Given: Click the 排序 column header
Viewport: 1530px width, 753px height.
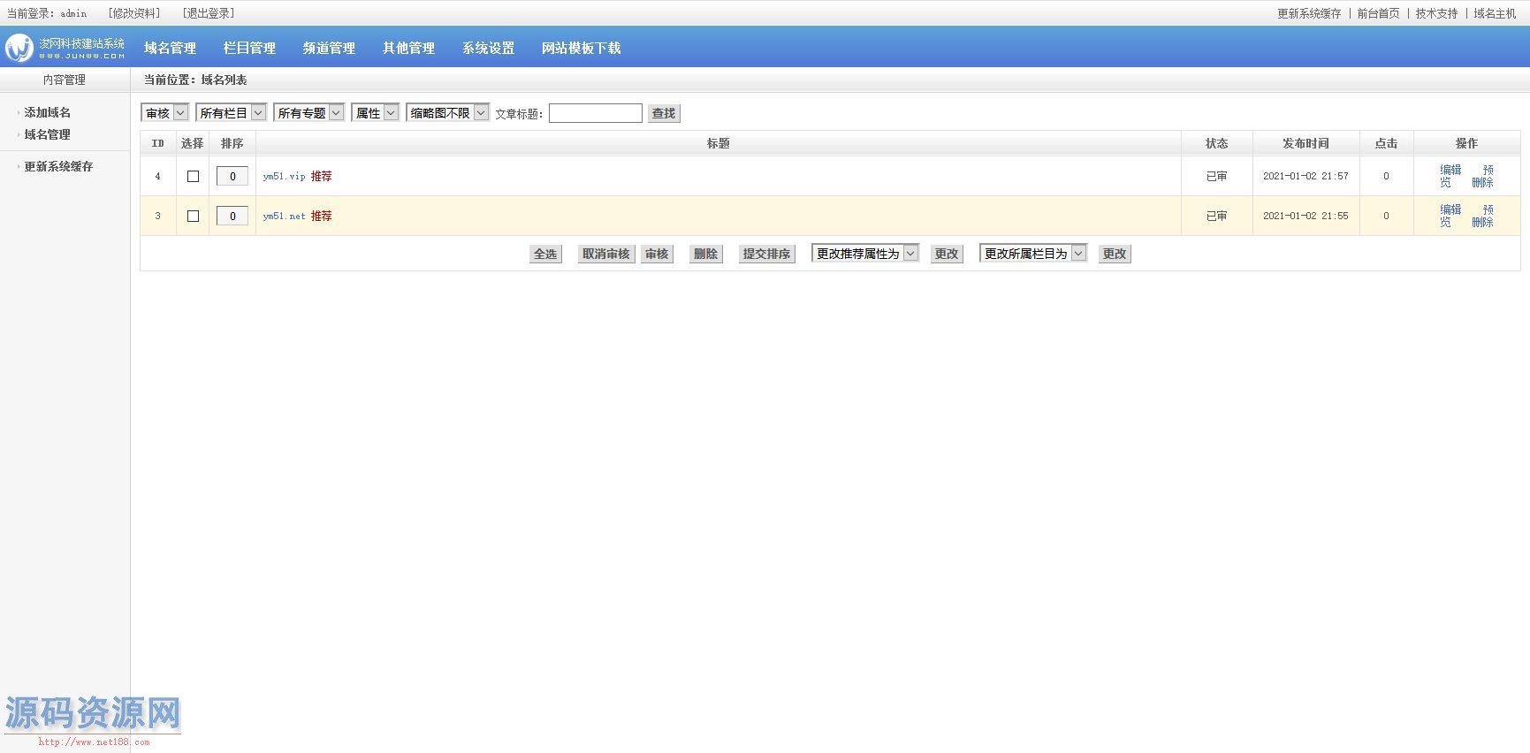Looking at the screenshot, I should coord(232,143).
